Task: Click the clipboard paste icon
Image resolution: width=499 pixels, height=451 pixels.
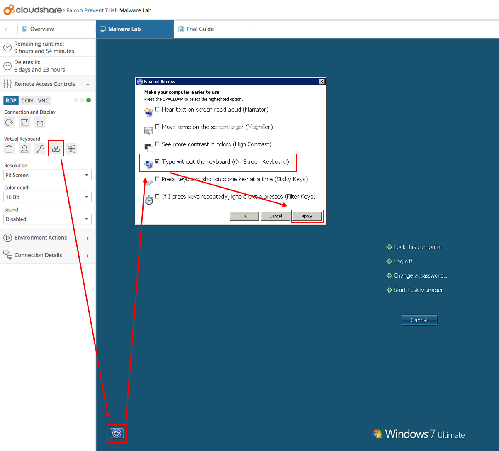Action: (9, 149)
